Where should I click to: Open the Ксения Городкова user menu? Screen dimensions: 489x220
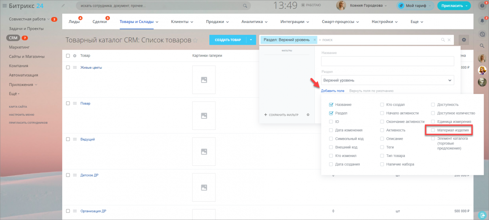(368, 6)
